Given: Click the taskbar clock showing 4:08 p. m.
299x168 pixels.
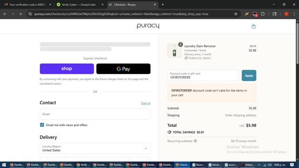Looking at the screenshot, I should [280, 165].
